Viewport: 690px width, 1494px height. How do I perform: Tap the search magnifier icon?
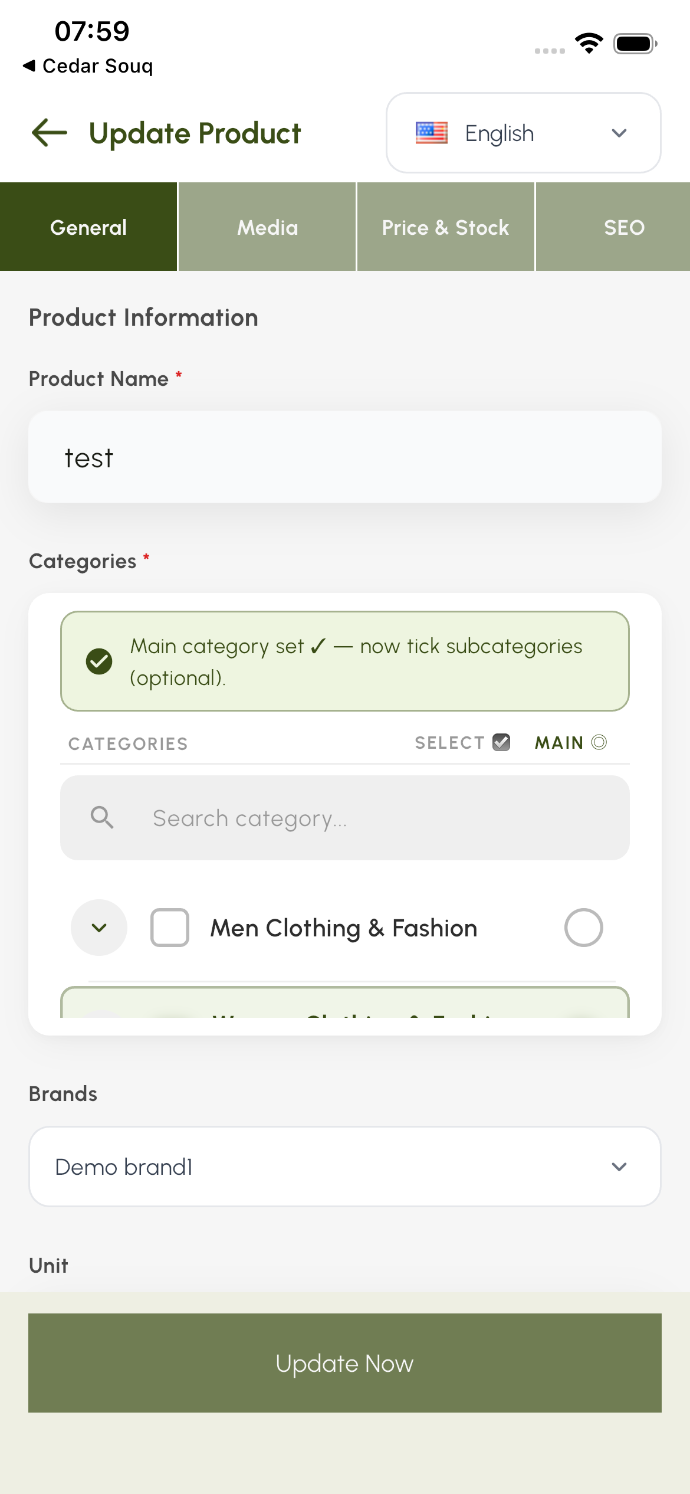102,818
